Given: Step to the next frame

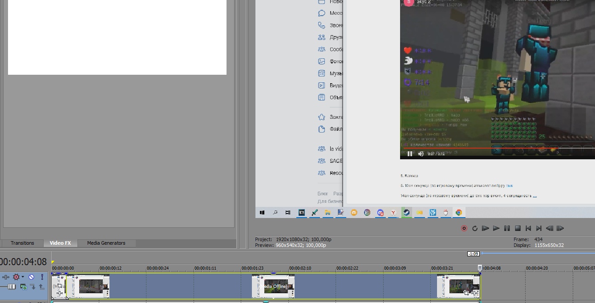Looking at the screenshot, I should (x=560, y=228).
